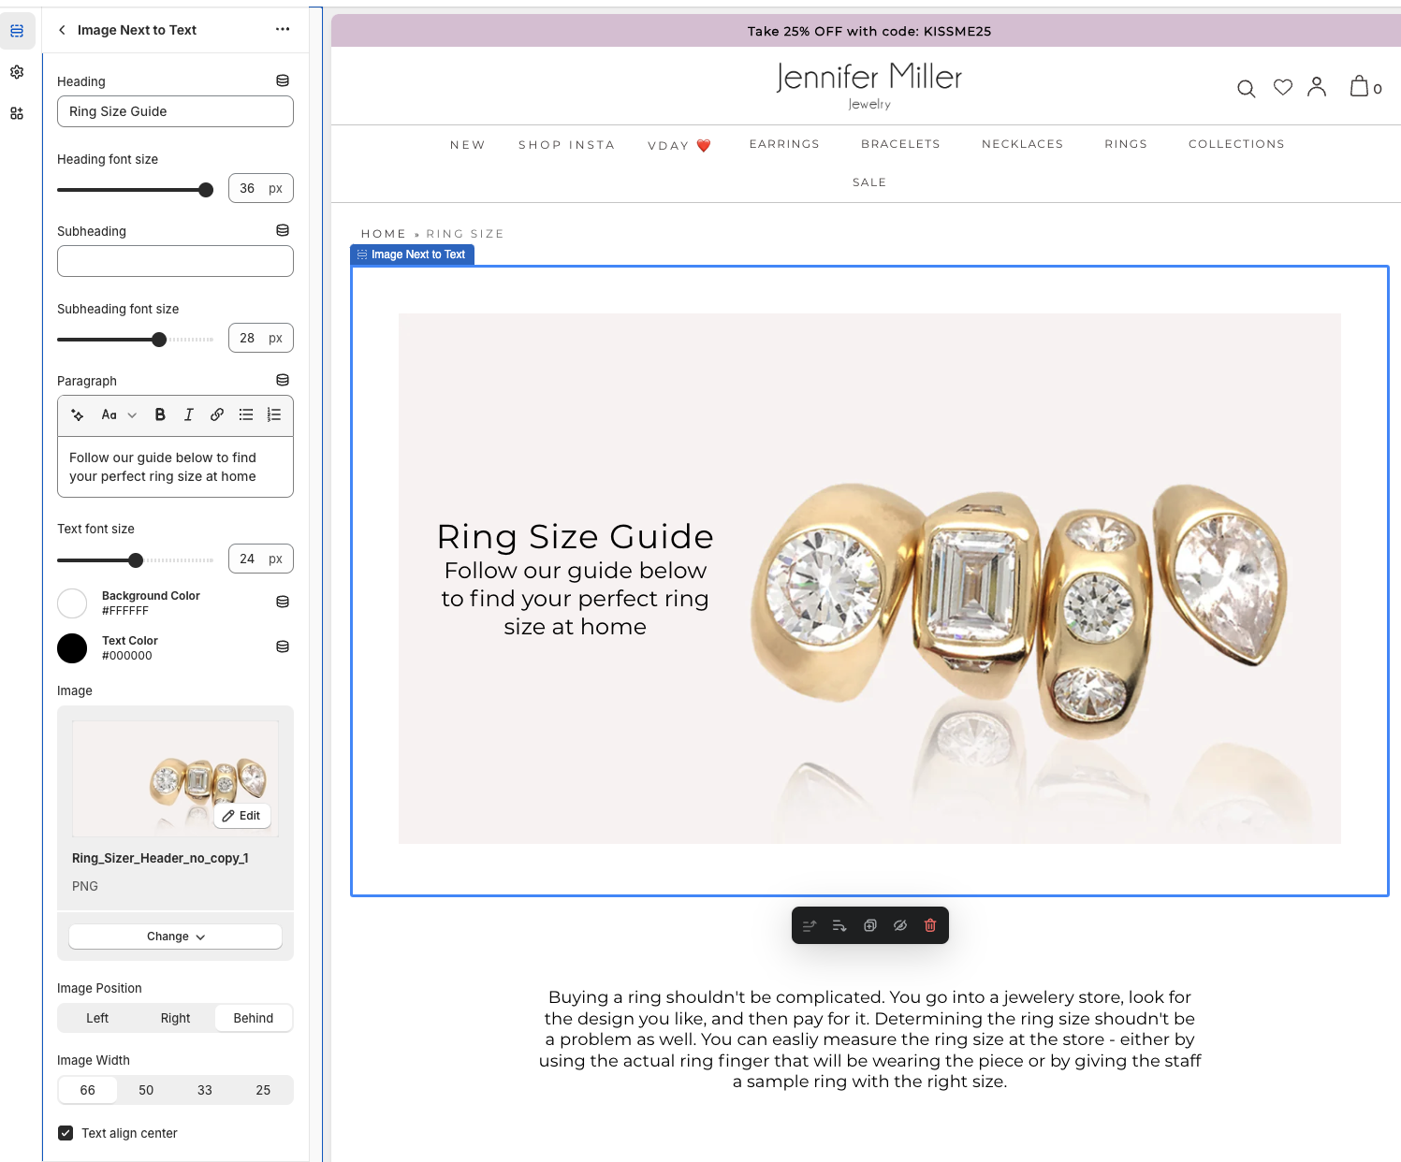Insert a link using the link icon
Viewport: 1401px width, 1162px height.
[x=217, y=414]
